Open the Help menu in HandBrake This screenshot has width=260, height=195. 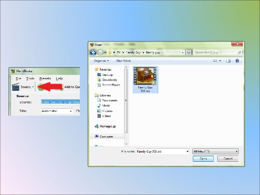(59, 78)
